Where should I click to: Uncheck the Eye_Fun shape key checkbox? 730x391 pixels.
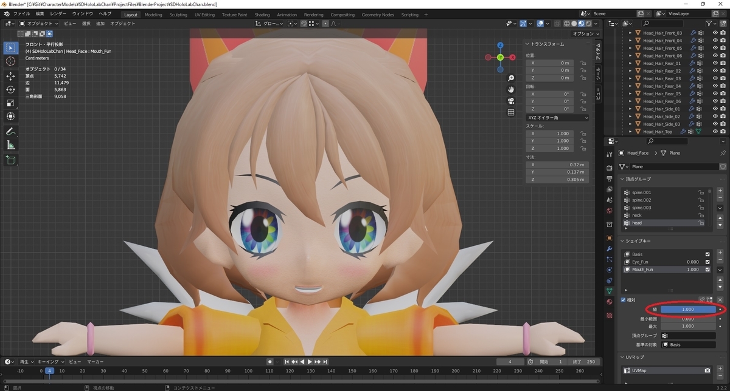(x=707, y=262)
